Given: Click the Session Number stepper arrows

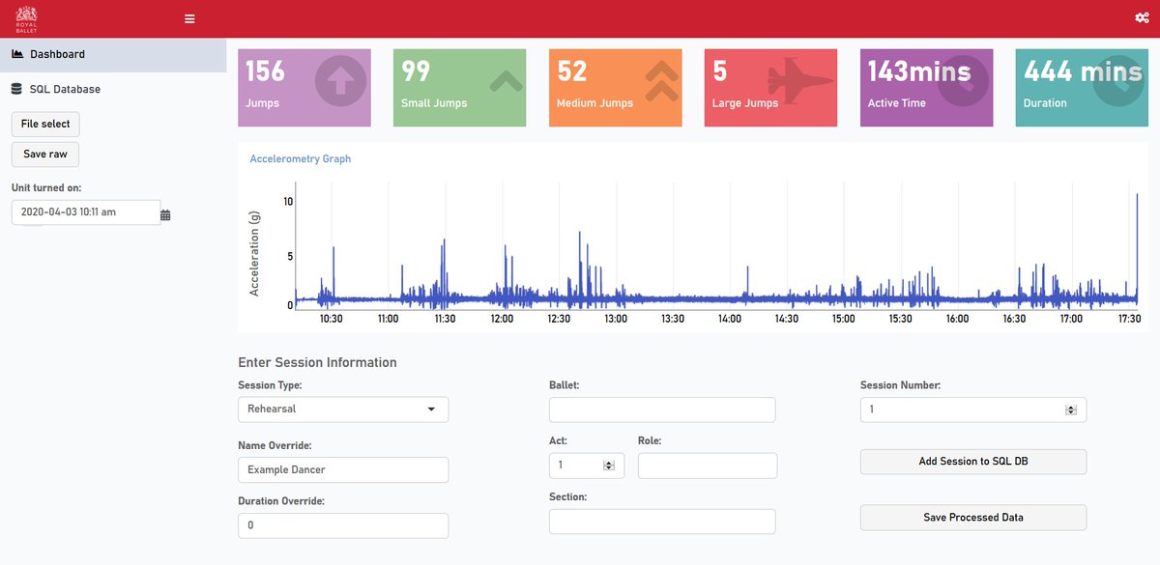Looking at the screenshot, I should pyautogui.click(x=1070, y=410).
